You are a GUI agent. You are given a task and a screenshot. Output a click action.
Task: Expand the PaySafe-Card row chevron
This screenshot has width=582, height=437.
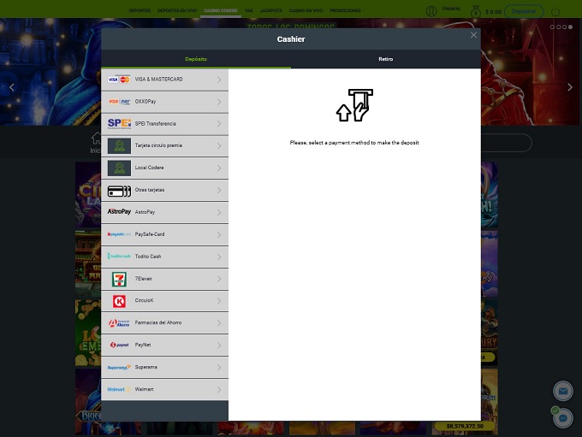[x=219, y=234]
